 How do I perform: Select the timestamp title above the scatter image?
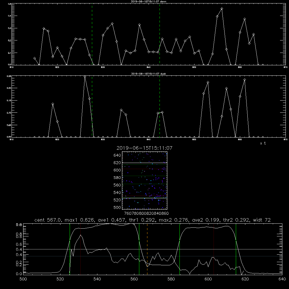tap(144, 148)
